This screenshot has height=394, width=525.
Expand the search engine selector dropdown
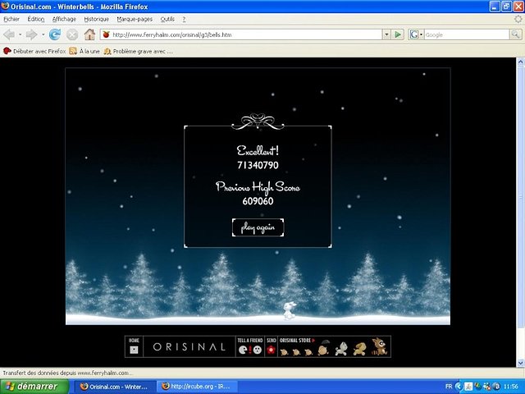pos(416,34)
